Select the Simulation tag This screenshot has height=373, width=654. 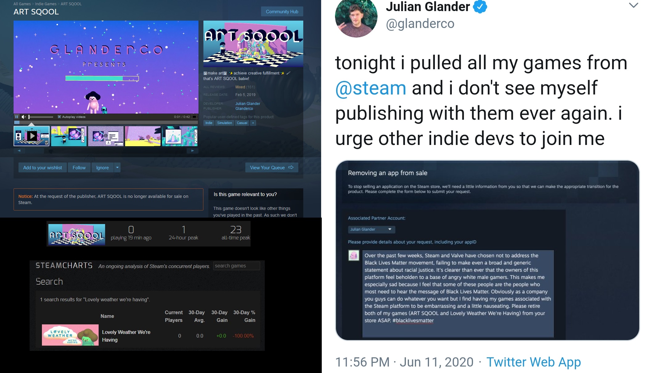(x=224, y=123)
